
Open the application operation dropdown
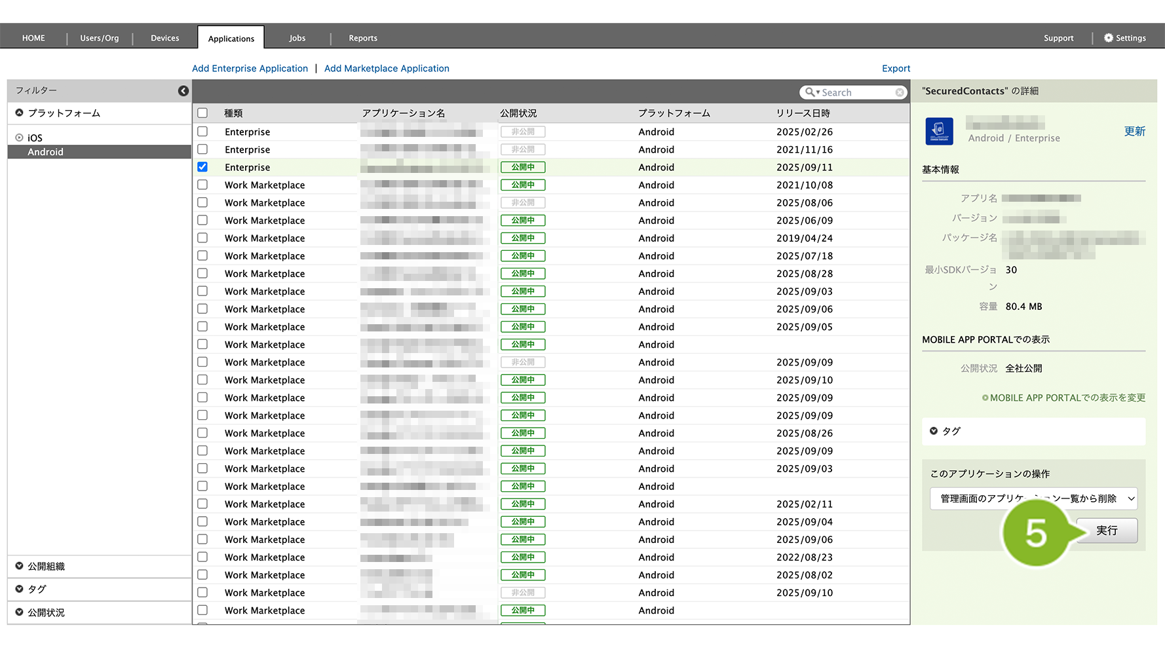[1033, 498]
